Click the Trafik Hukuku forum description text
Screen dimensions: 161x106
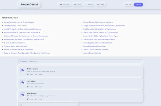click(x=41, y=71)
